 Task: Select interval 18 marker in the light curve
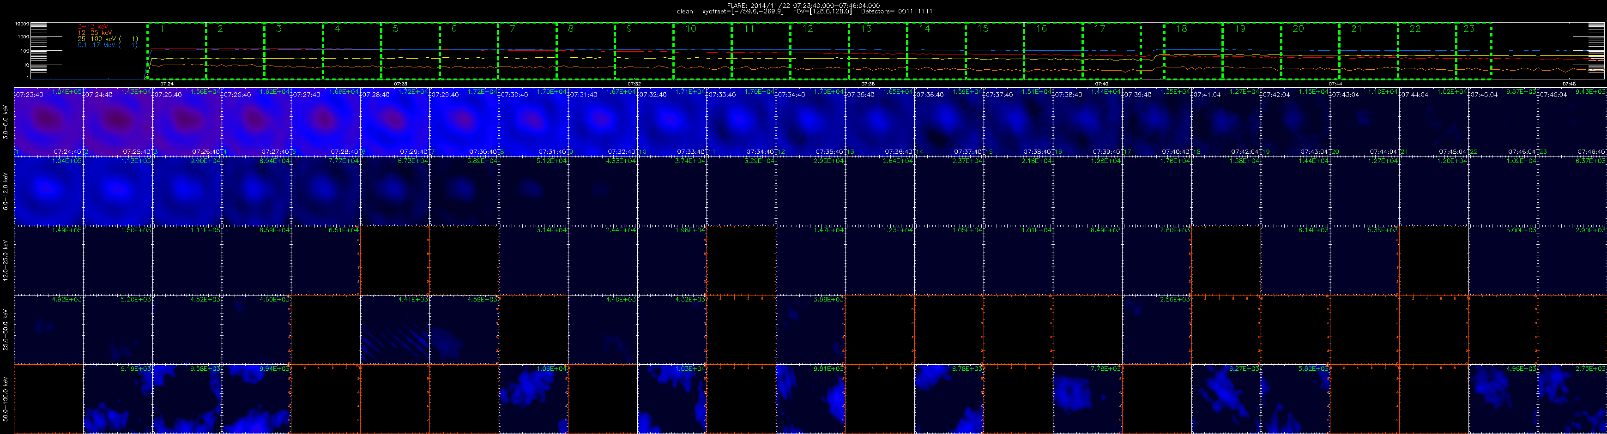(x=1182, y=29)
